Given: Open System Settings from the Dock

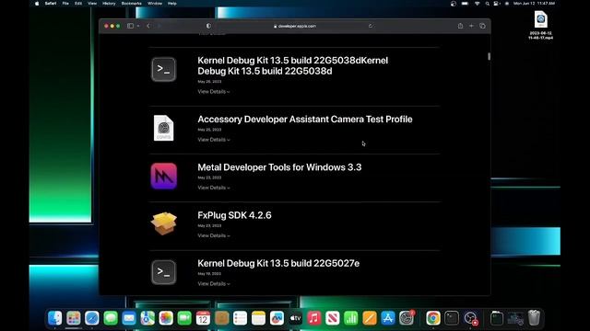Looking at the screenshot, I should 407,318.
